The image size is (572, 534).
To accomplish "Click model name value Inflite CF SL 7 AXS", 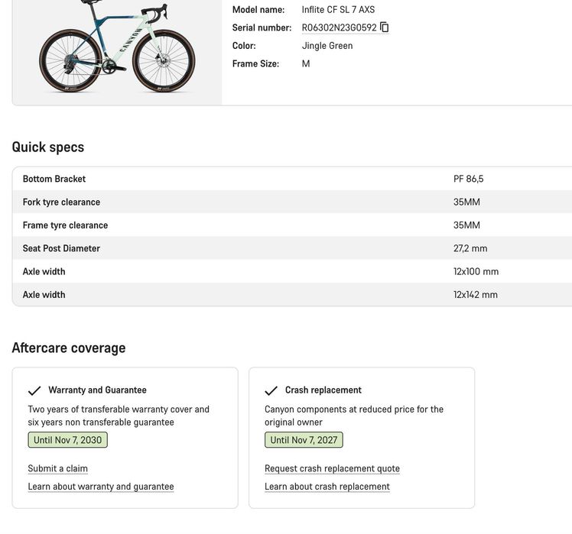I will (338, 9).
